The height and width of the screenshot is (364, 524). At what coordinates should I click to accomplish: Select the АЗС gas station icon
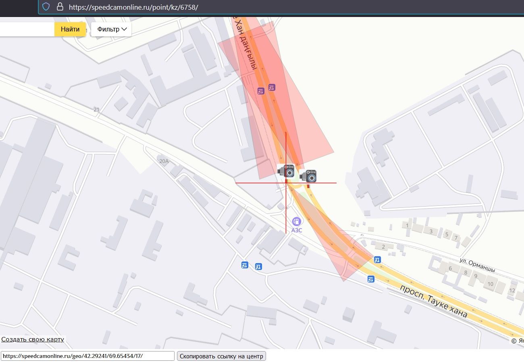[x=297, y=221]
